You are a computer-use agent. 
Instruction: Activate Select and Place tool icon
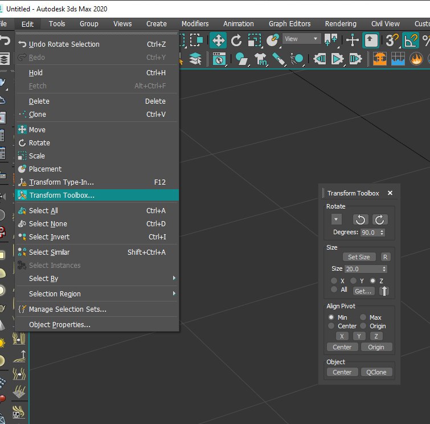[x=273, y=40]
